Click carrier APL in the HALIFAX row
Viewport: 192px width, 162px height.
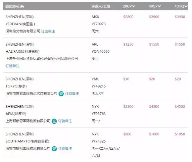[x=95, y=44]
